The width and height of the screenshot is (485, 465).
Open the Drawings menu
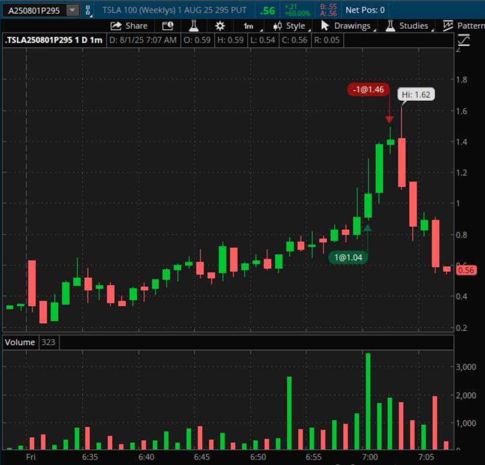click(348, 26)
